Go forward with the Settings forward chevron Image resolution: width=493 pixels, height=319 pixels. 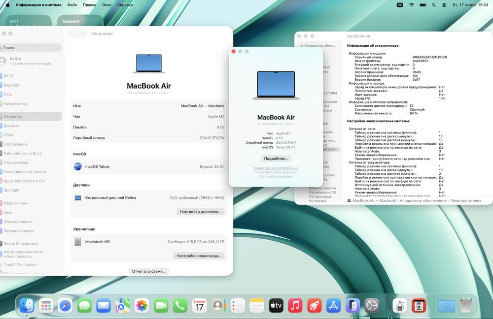coord(82,33)
